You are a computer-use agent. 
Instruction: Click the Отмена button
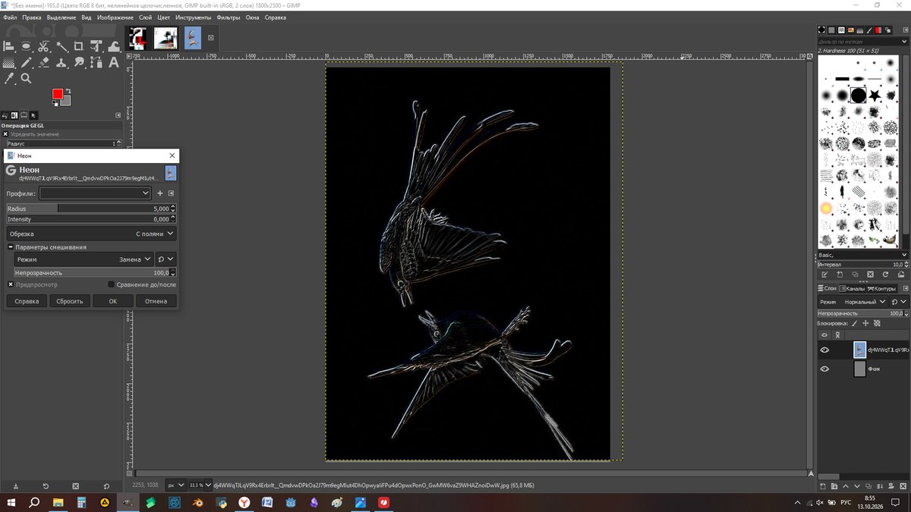pyautogui.click(x=156, y=301)
